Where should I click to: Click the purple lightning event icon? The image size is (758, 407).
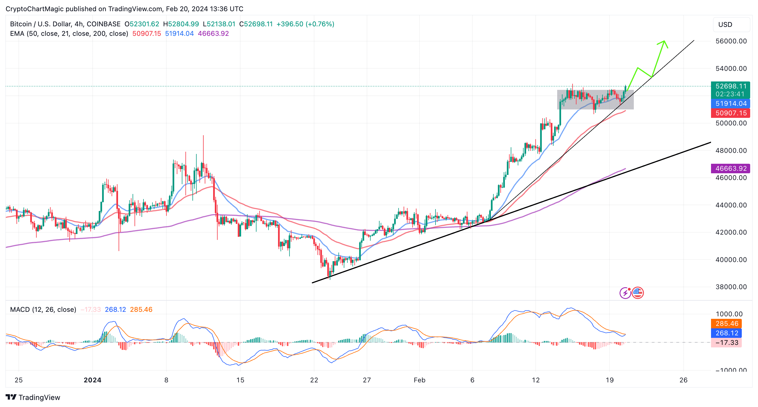point(625,293)
